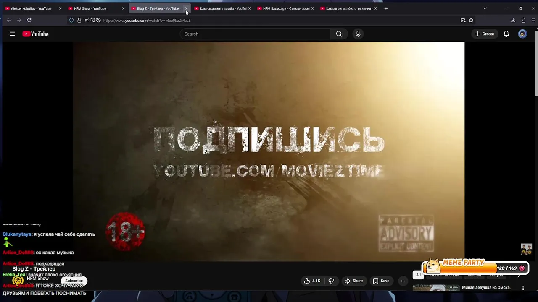The height and width of the screenshot is (302, 538).
Task: Click the padlock site info icon
Action: 79,20
